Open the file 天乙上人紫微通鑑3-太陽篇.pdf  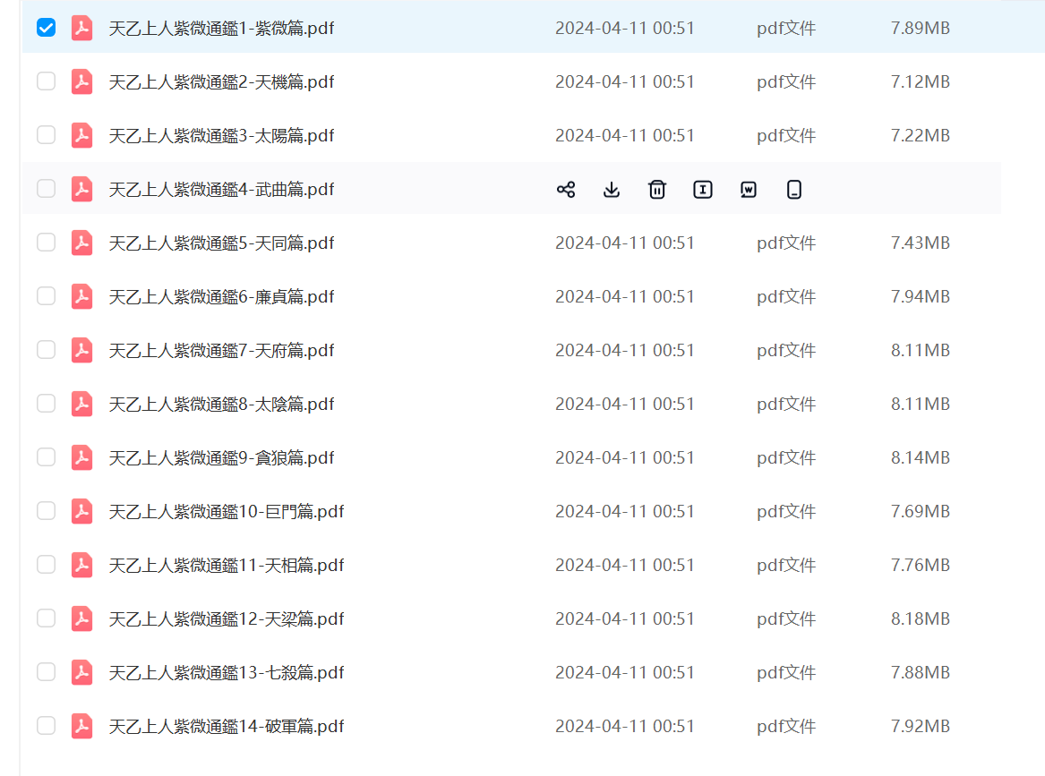click(x=221, y=135)
